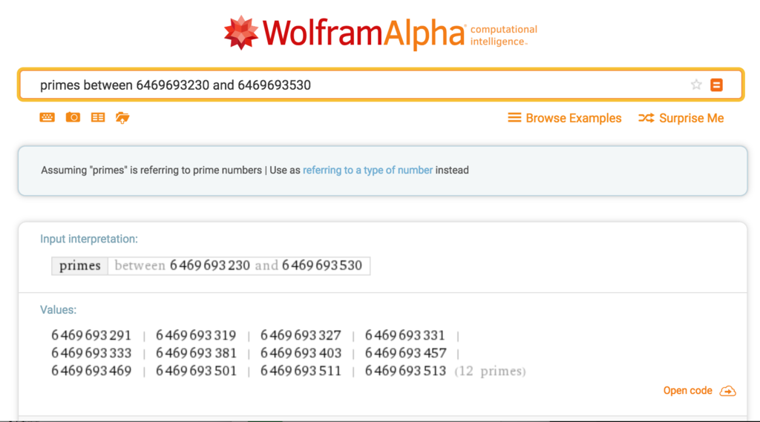The height and width of the screenshot is (422, 760).
Task: Open the data input table icon
Action: point(98,117)
